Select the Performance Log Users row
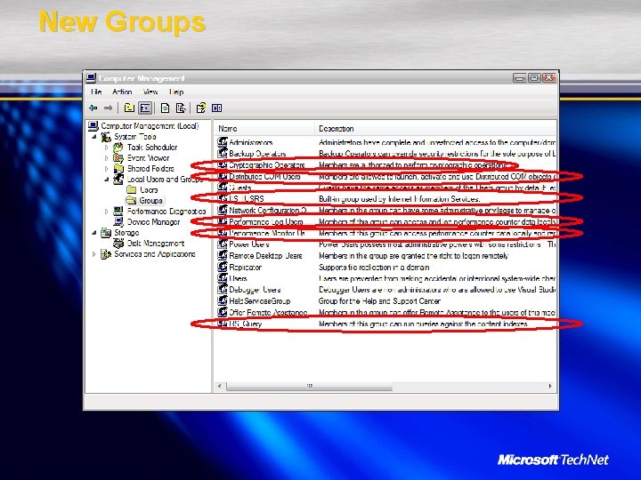The width and height of the screenshot is (641, 480). tap(385, 221)
